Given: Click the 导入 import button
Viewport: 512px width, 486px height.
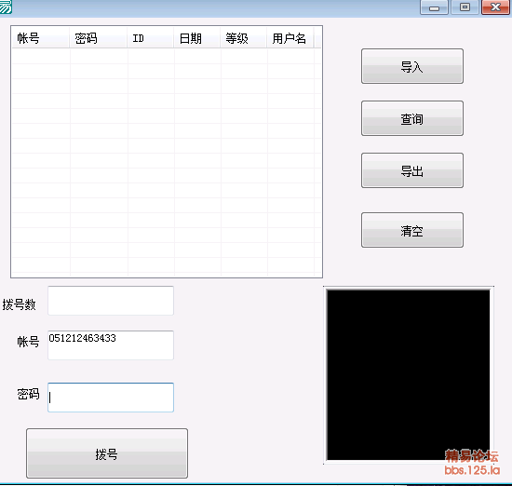Looking at the screenshot, I should (412, 66).
